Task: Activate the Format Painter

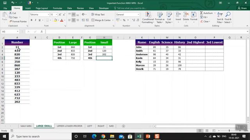Action: coord(18,21)
